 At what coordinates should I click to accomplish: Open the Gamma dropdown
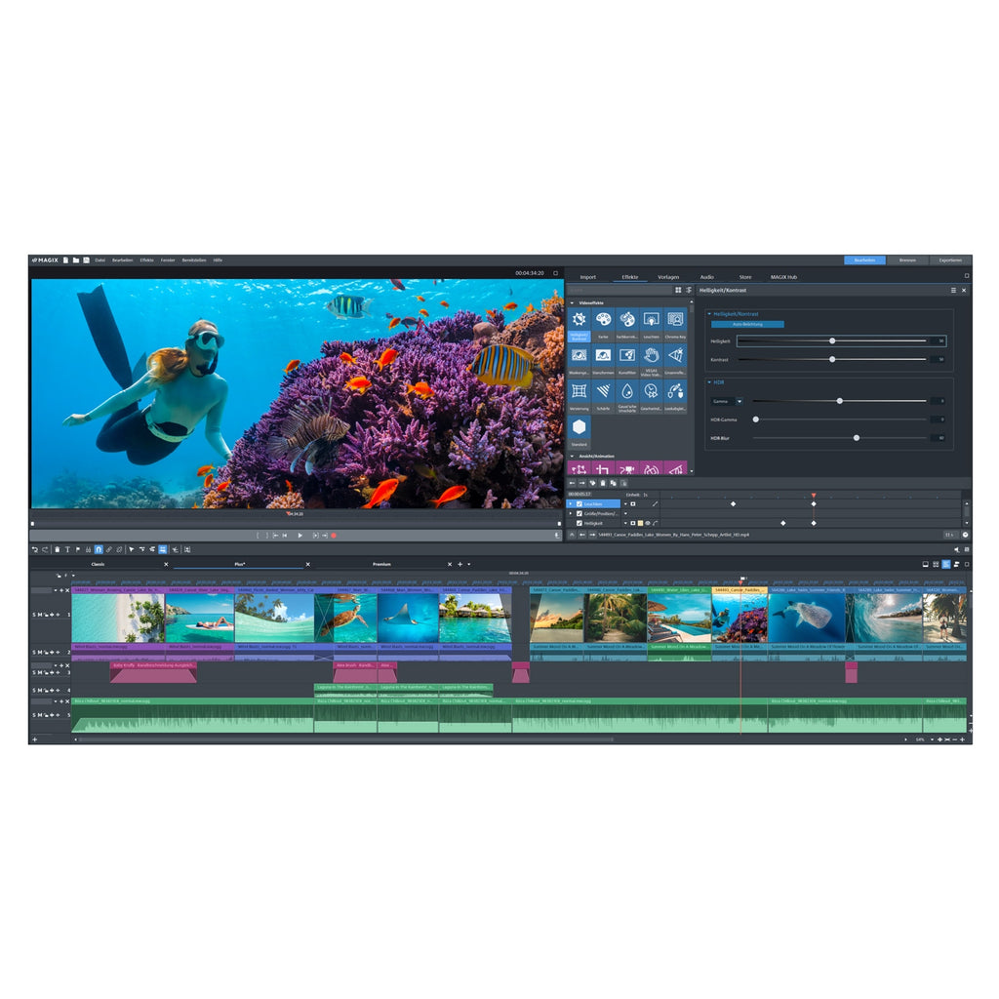point(727,401)
